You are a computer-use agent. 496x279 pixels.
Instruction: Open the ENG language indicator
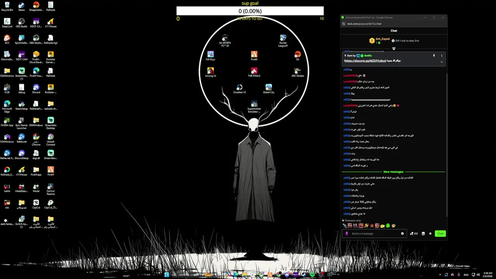pos(466,275)
